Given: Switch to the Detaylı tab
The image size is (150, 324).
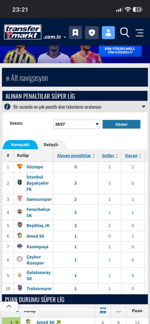Looking at the screenshot, I should 51,145.
